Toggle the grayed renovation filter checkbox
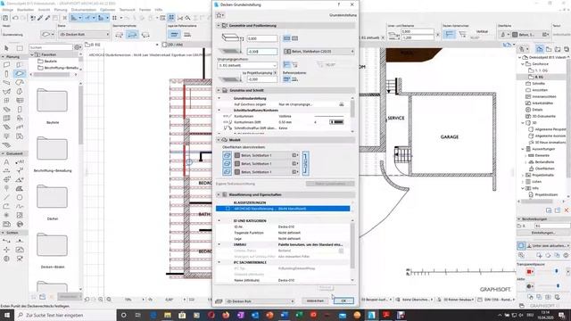The height and width of the screenshot is (321, 571). [x=341, y=251]
